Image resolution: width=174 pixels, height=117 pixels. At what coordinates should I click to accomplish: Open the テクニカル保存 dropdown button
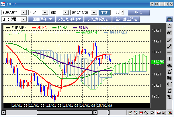coord(70,19)
